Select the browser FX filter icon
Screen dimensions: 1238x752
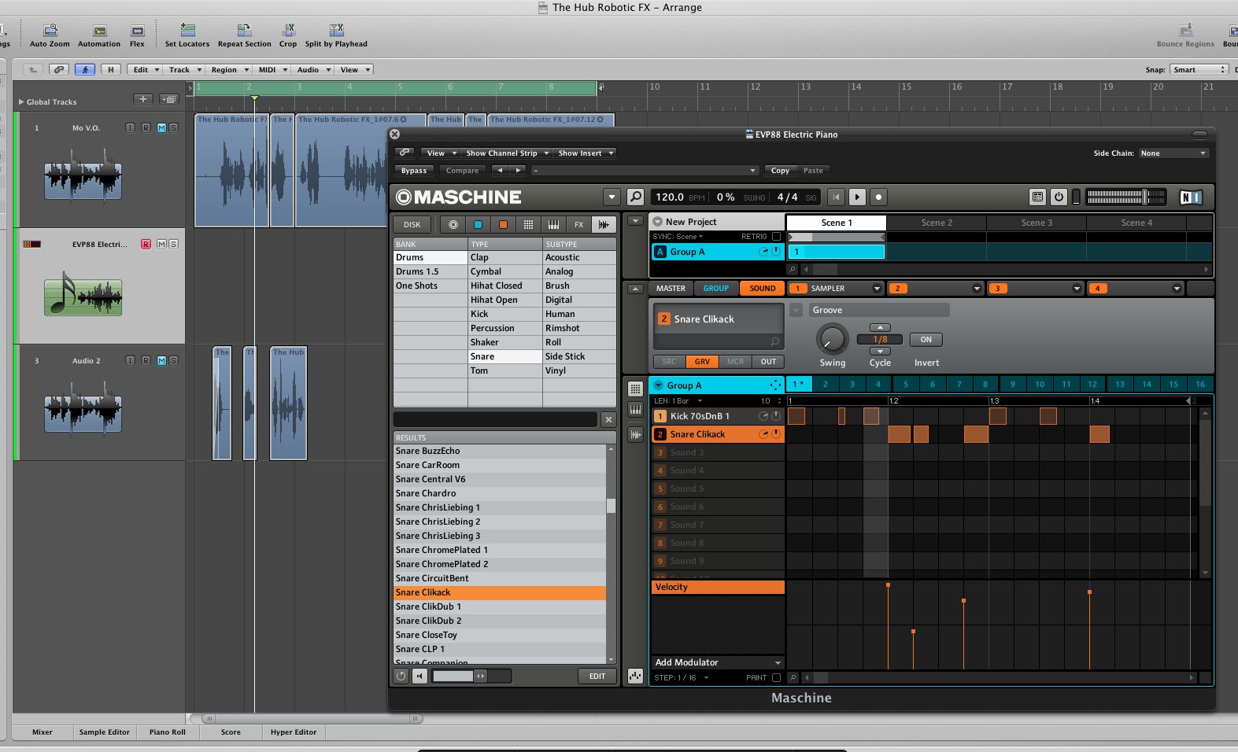(x=578, y=224)
